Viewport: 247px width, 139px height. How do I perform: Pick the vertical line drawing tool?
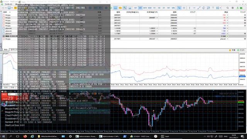pos(189,8)
